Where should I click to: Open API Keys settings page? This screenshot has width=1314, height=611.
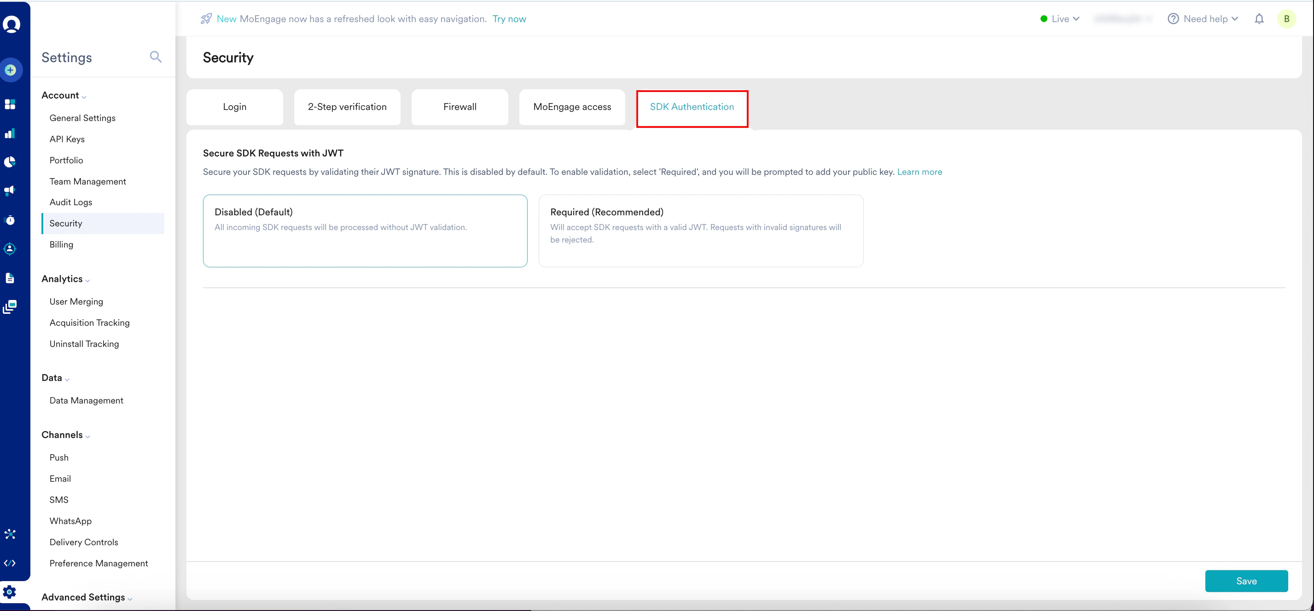click(67, 139)
